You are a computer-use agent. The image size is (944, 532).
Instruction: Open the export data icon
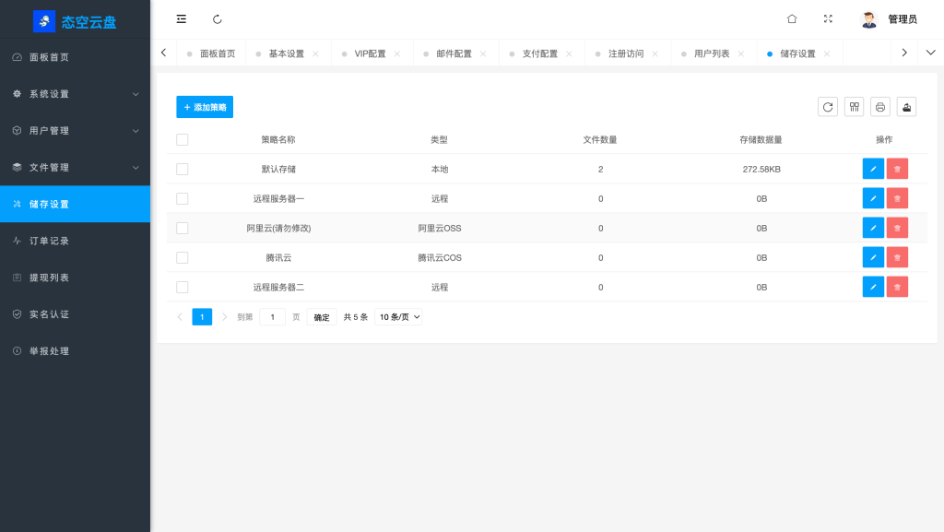tap(906, 106)
